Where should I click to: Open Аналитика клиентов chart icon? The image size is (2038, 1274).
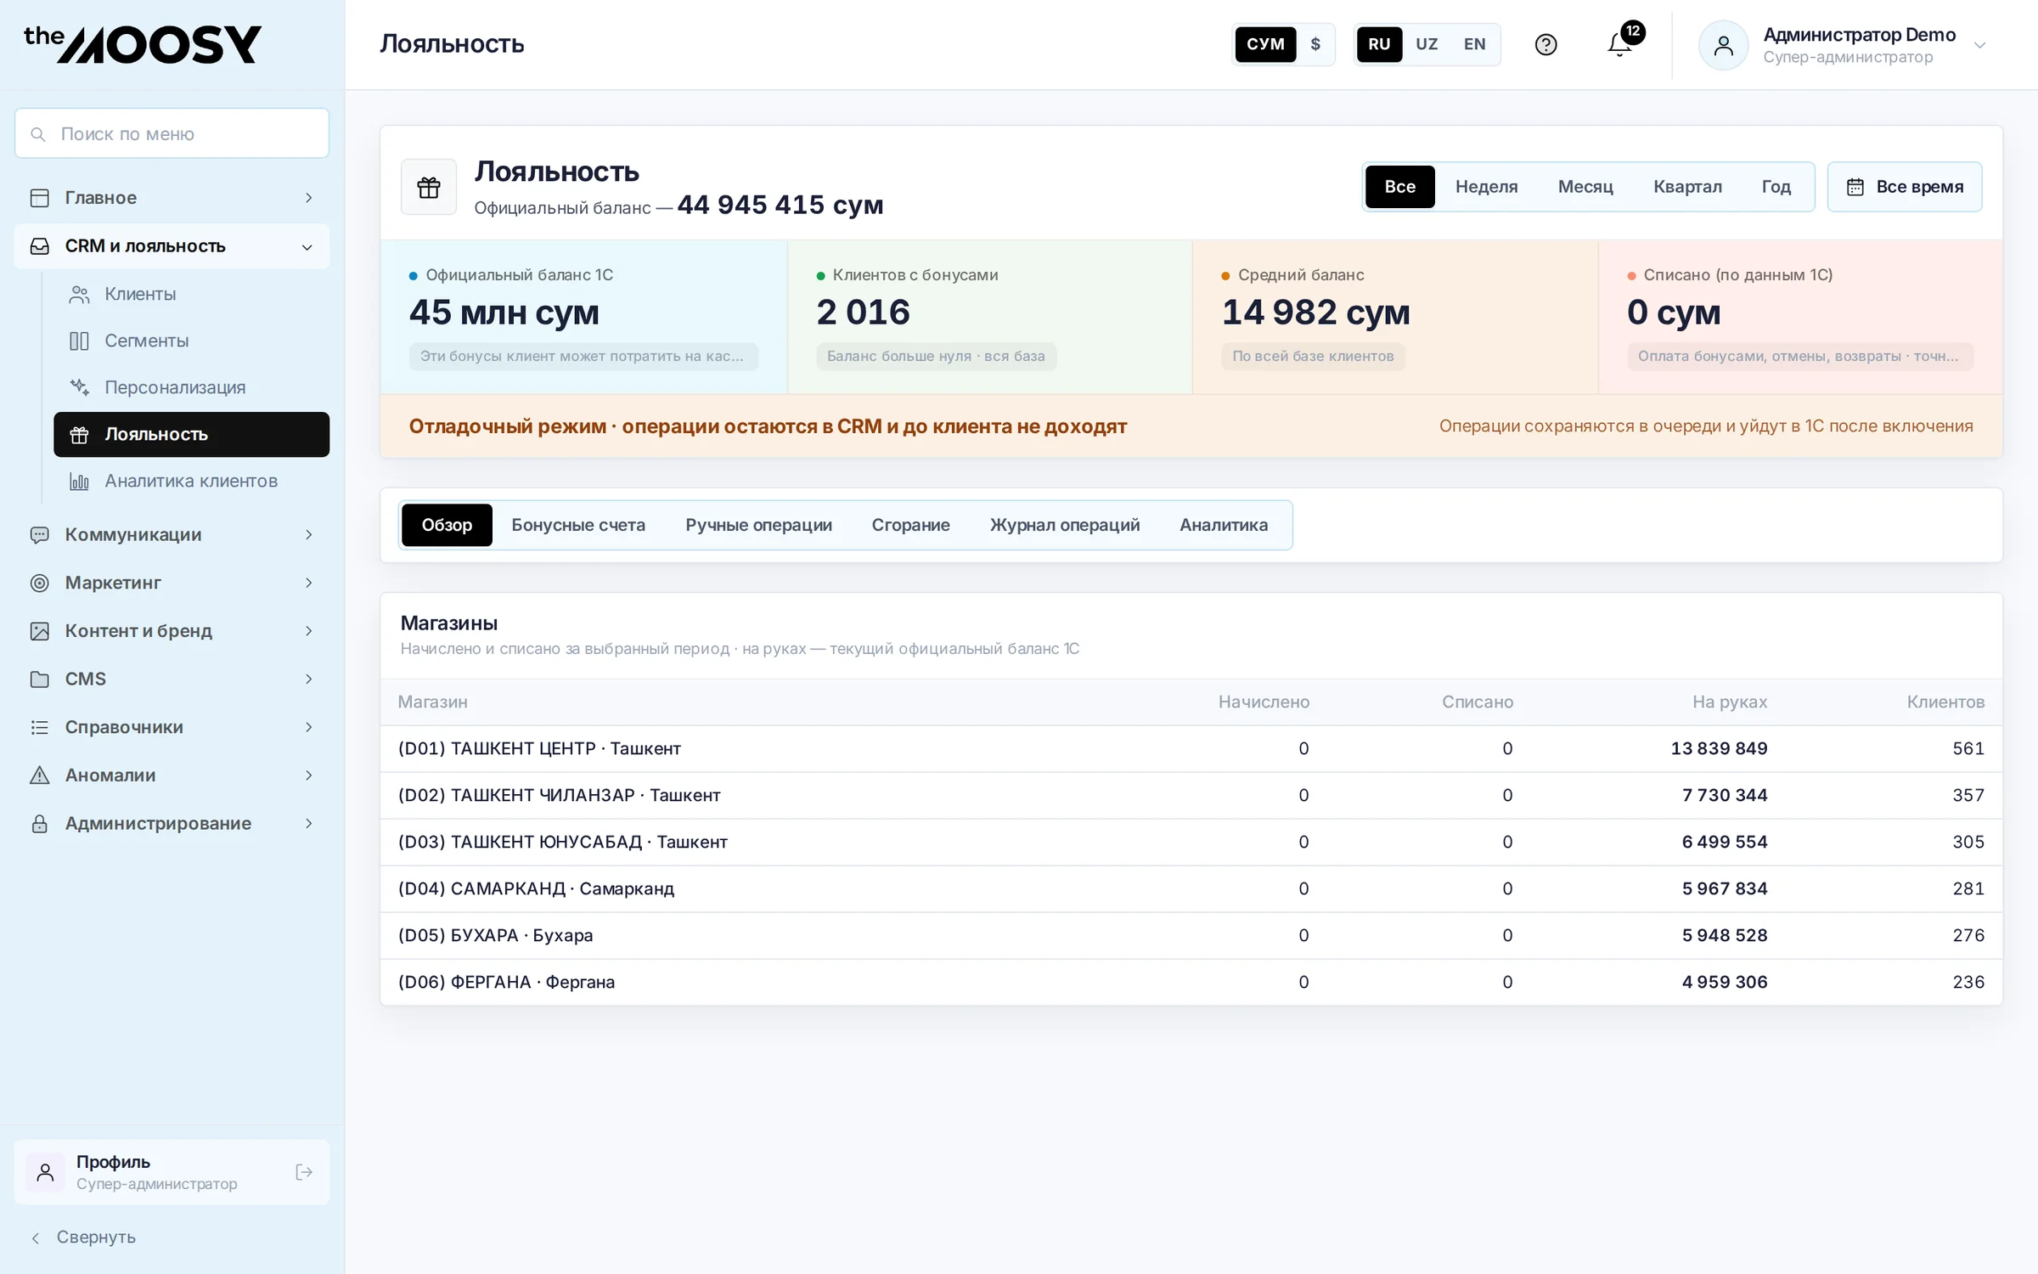coord(79,481)
